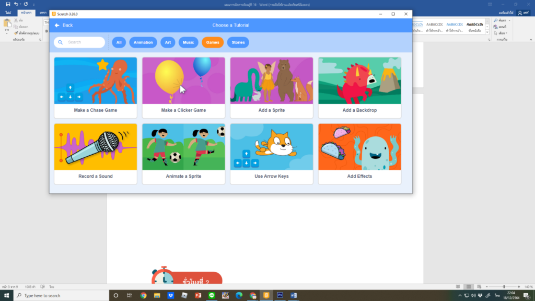
Task: Click the Word save icon
Action: pos(8,4)
